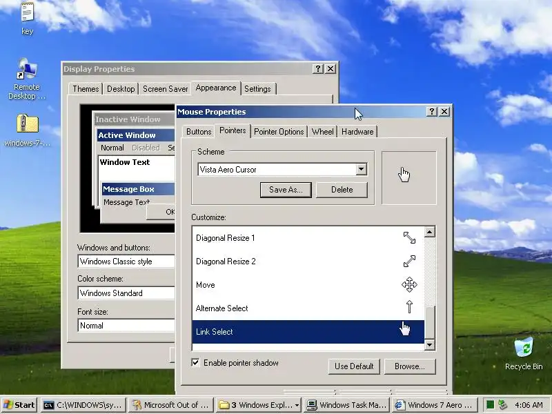The image size is (552, 414).
Task: Click the Windows Start button
Action: (x=19, y=405)
